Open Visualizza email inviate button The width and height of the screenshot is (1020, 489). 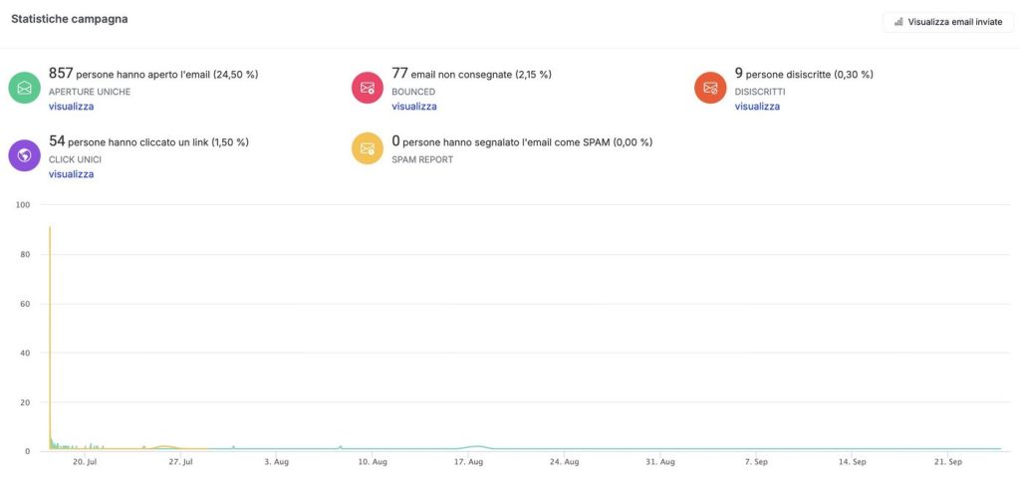(948, 22)
